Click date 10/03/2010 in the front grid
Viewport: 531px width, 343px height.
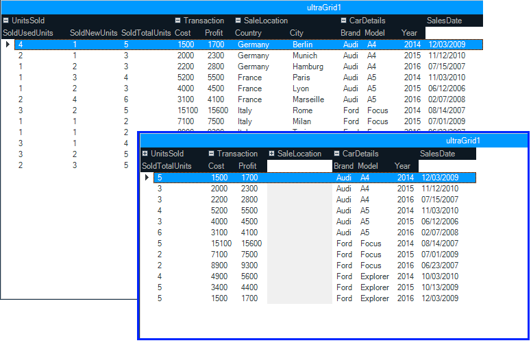[x=440, y=276]
